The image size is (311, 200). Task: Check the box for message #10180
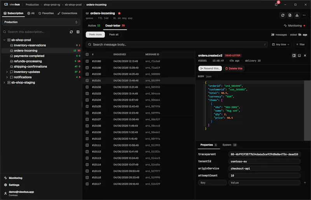tap(87, 61)
